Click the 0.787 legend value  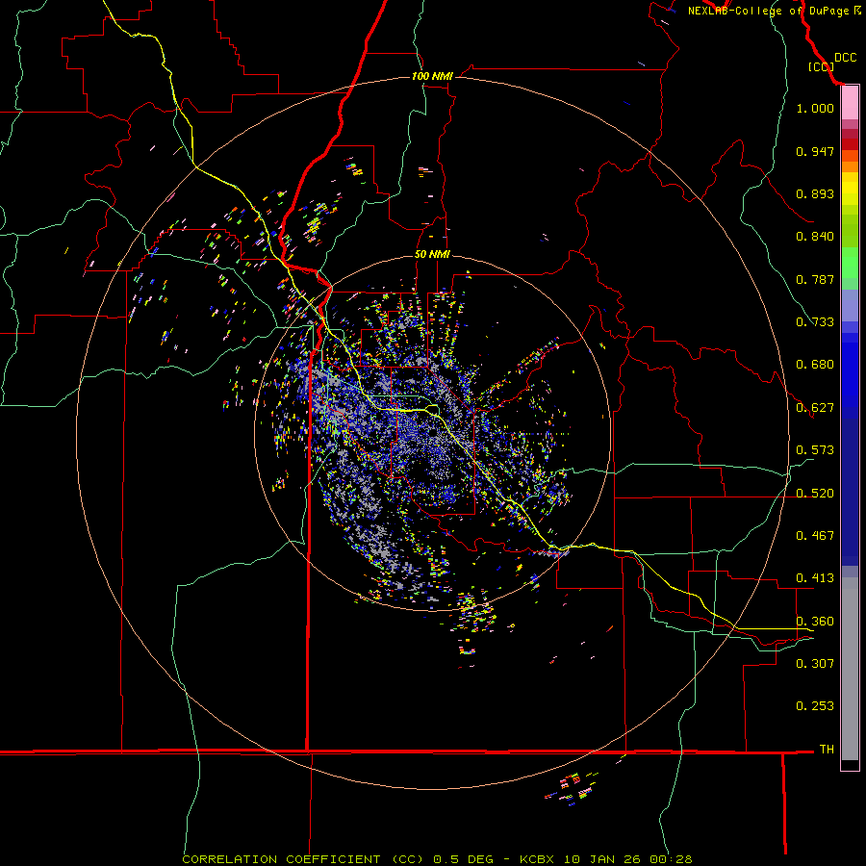point(815,279)
